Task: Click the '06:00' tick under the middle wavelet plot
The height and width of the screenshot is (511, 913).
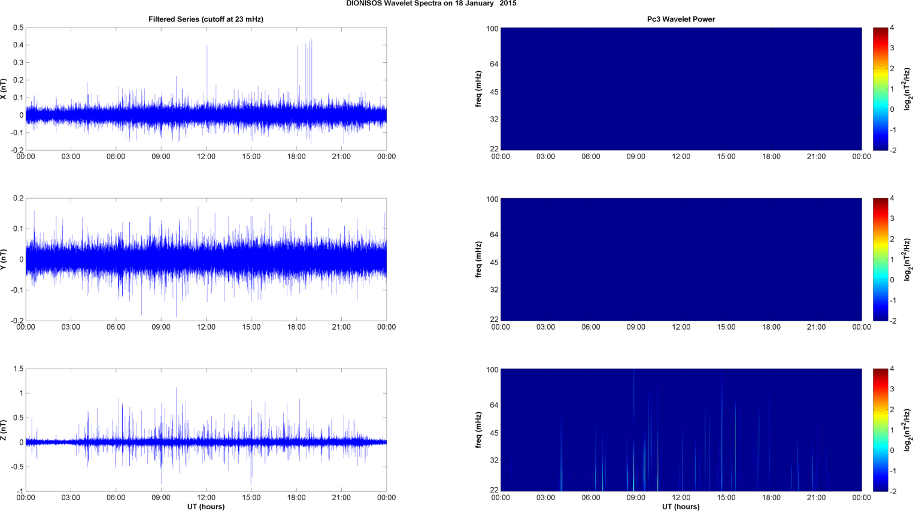Action: (591, 327)
